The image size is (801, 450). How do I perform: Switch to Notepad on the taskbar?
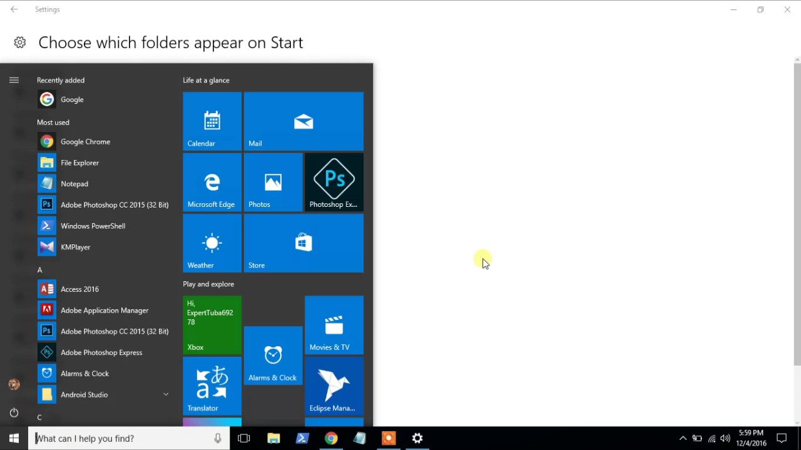[360, 438]
